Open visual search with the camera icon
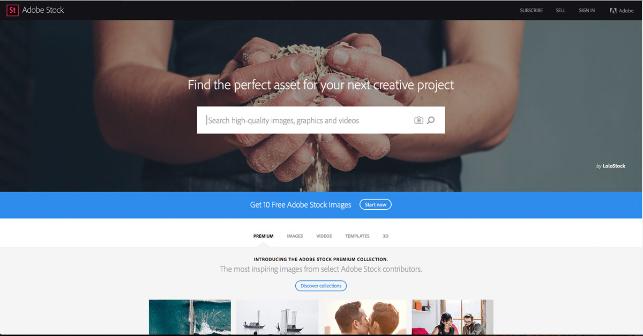 point(418,120)
